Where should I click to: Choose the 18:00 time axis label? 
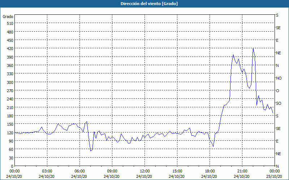point(210,171)
